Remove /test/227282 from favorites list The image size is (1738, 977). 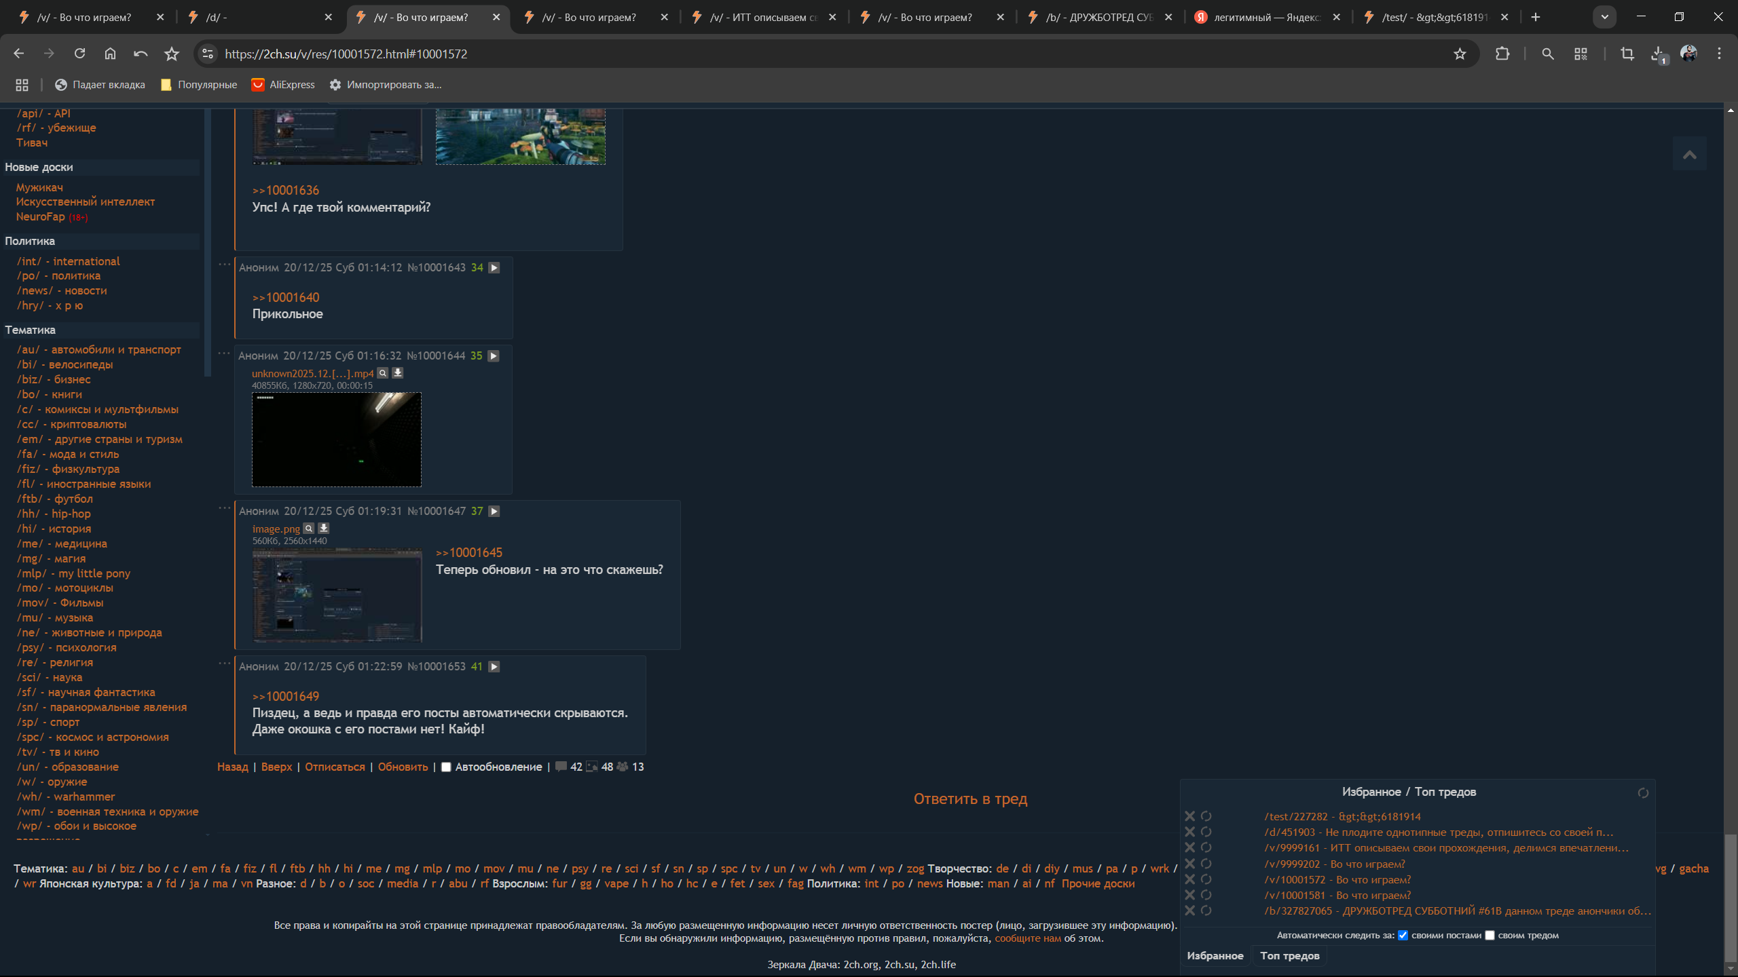[1189, 816]
